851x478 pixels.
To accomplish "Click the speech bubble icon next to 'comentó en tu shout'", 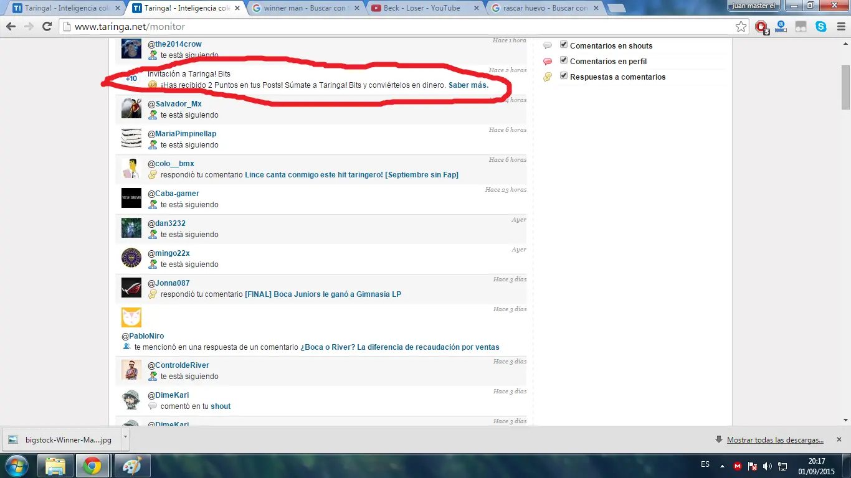I will [153, 406].
